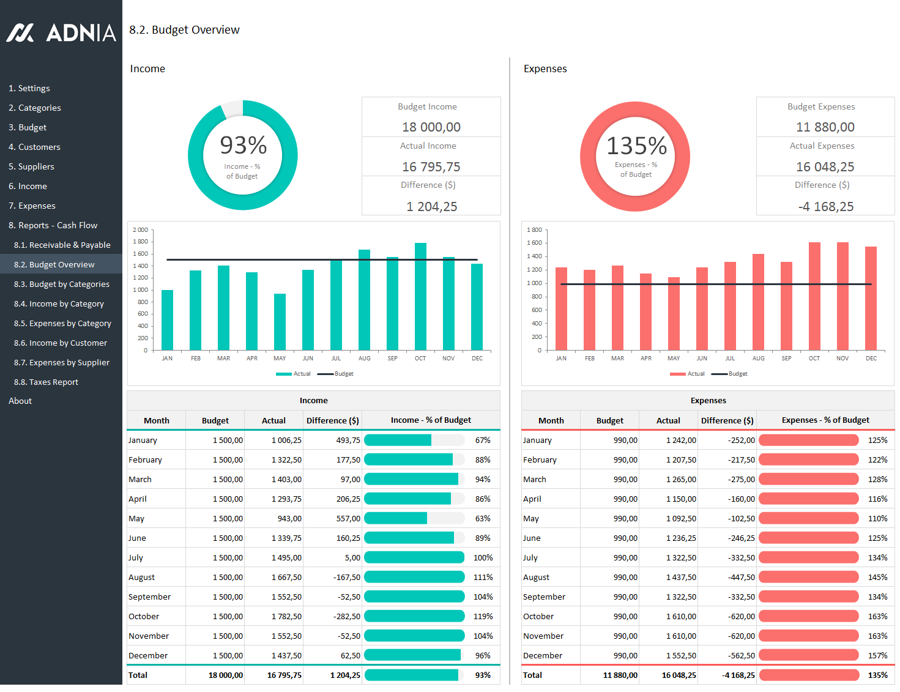Click the About link in sidebar
The height and width of the screenshot is (692, 900).
[20, 401]
